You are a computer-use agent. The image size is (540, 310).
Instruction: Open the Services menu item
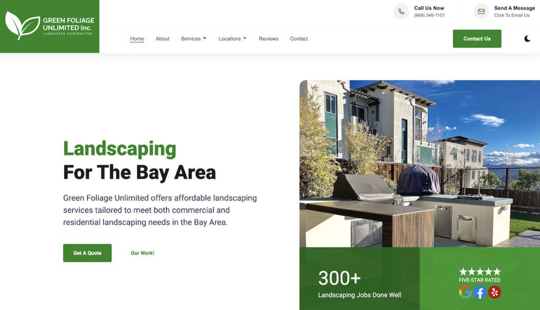coord(190,38)
